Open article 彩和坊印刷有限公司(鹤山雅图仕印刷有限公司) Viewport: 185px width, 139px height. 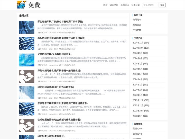[61, 38]
